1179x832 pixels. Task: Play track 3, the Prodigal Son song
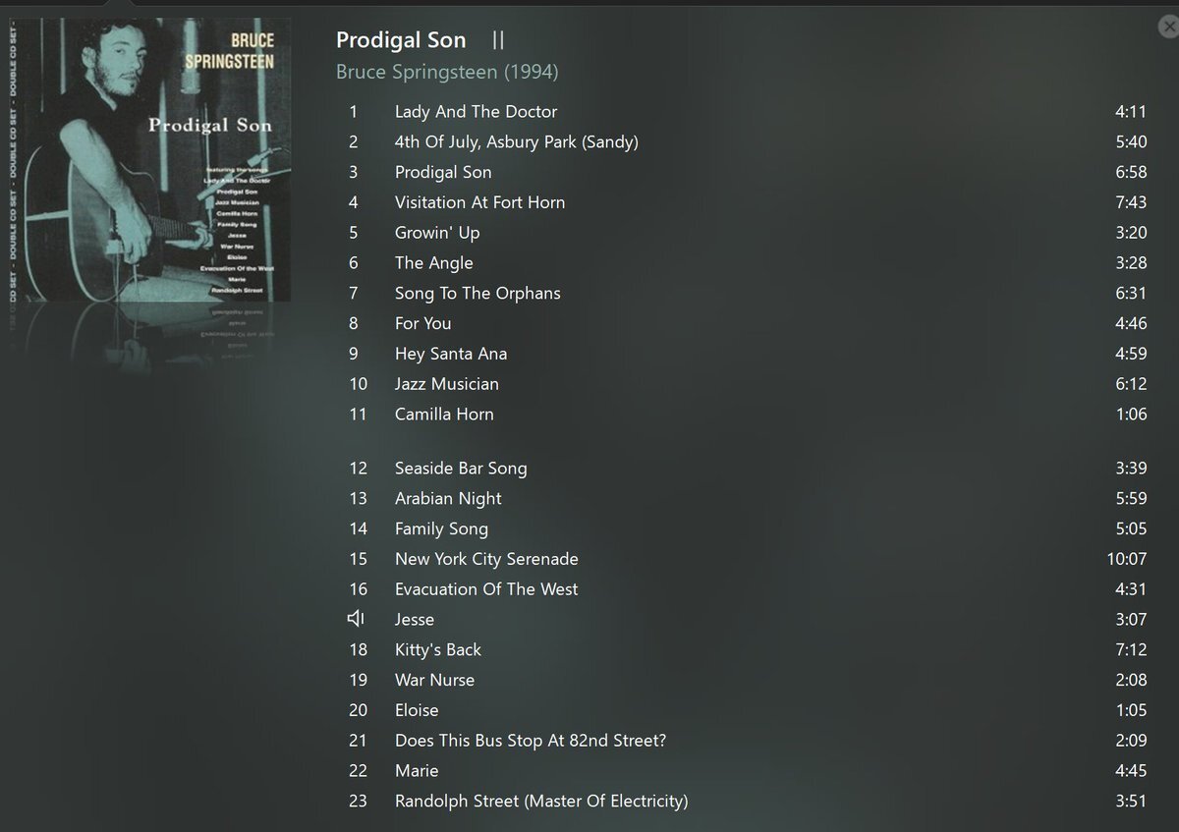pyautogui.click(x=748, y=173)
